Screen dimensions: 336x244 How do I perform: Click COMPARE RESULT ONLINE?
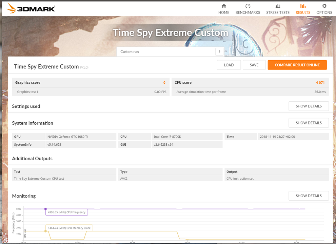[297, 65]
